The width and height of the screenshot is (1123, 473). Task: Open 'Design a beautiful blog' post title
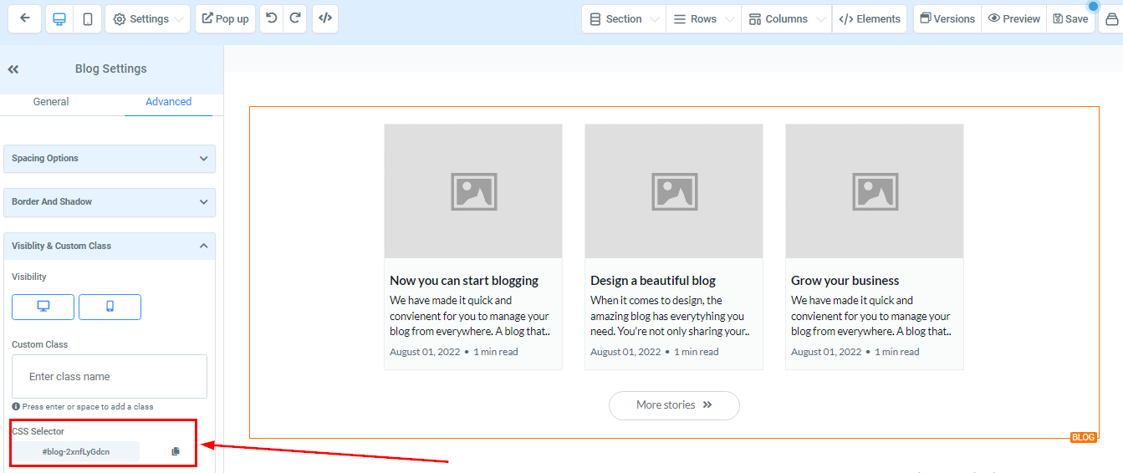pyautogui.click(x=653, y=281)
